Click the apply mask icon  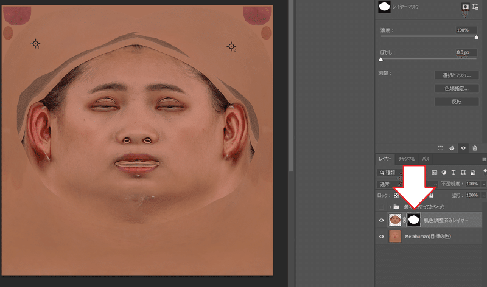pos(452,148)
